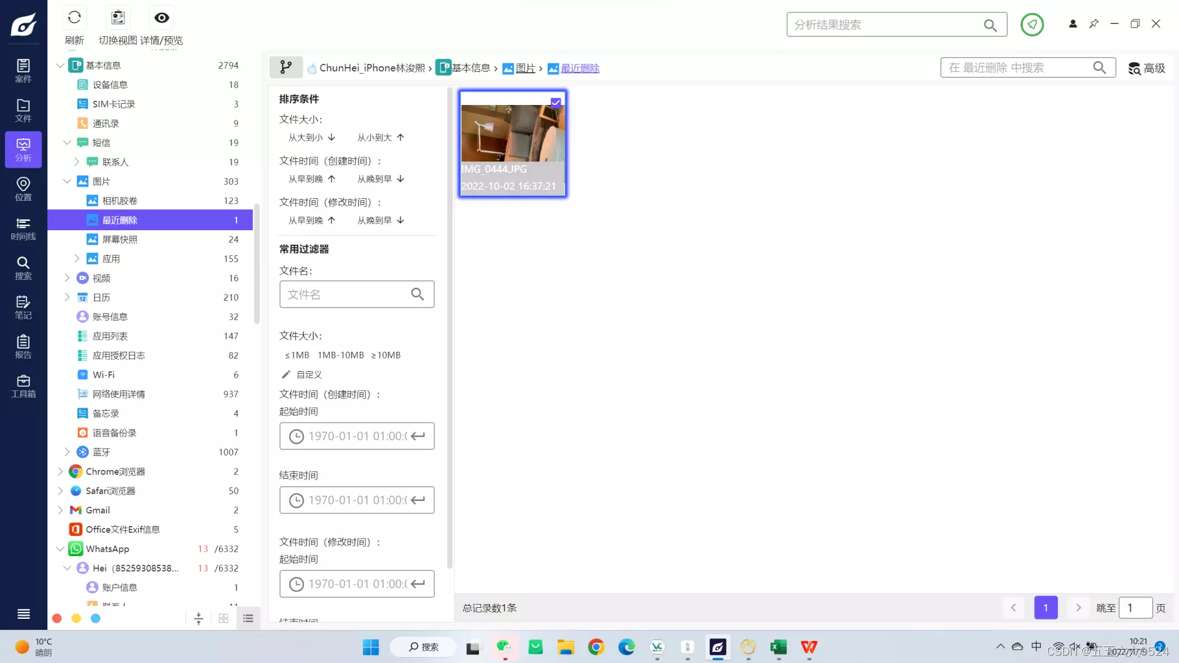1179x663 pixels.
Task: Click the 高级 advanced search button
Action: 1146,68
